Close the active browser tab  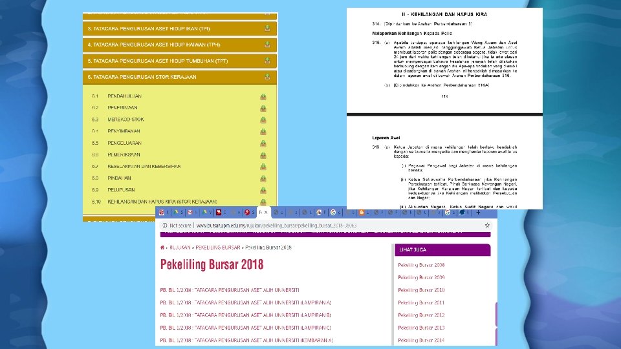pyautogui.click(x=266, y=213)
